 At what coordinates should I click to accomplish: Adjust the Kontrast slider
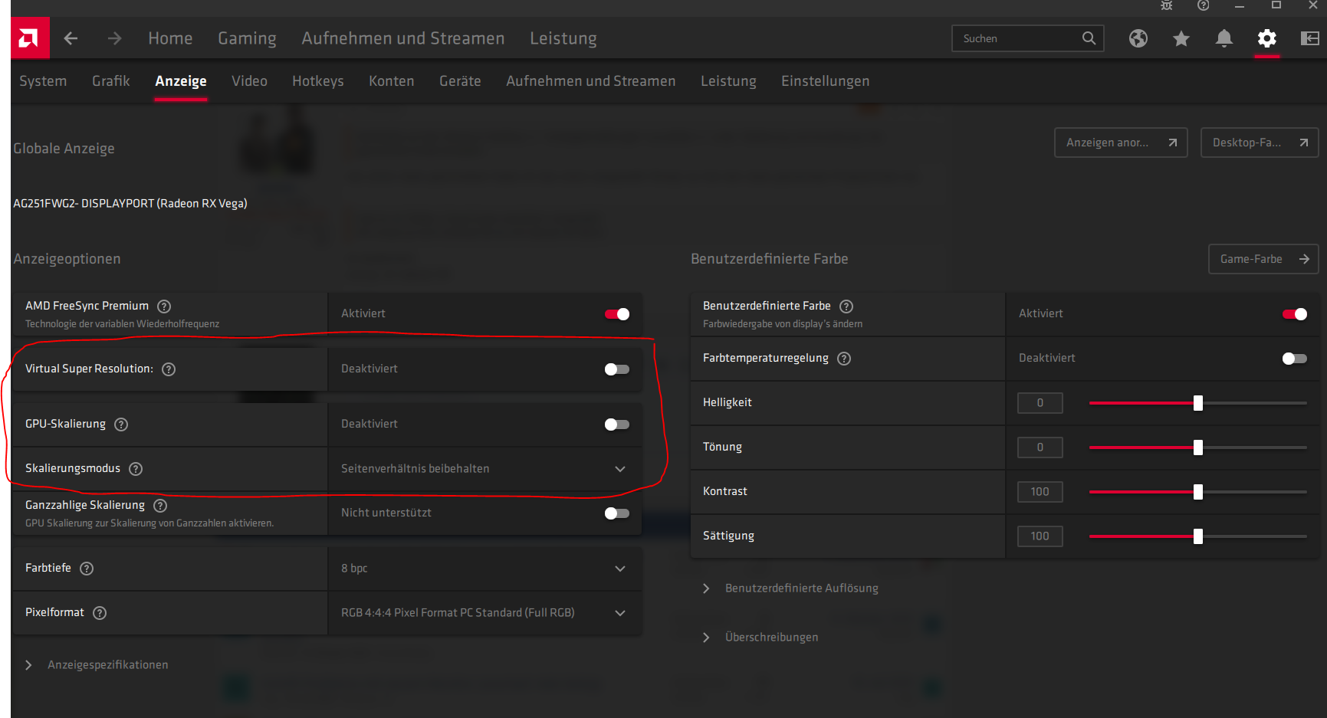(1198, 492)
